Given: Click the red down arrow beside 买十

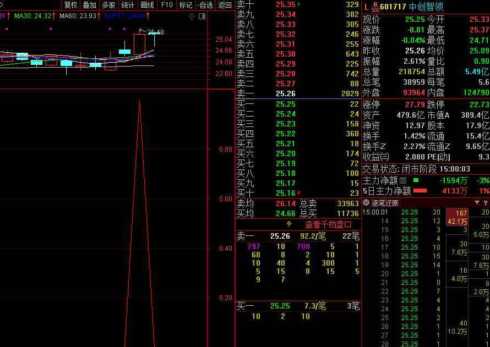Looking at the screenshot, I should pyautogui.click(x=299, y=193).
